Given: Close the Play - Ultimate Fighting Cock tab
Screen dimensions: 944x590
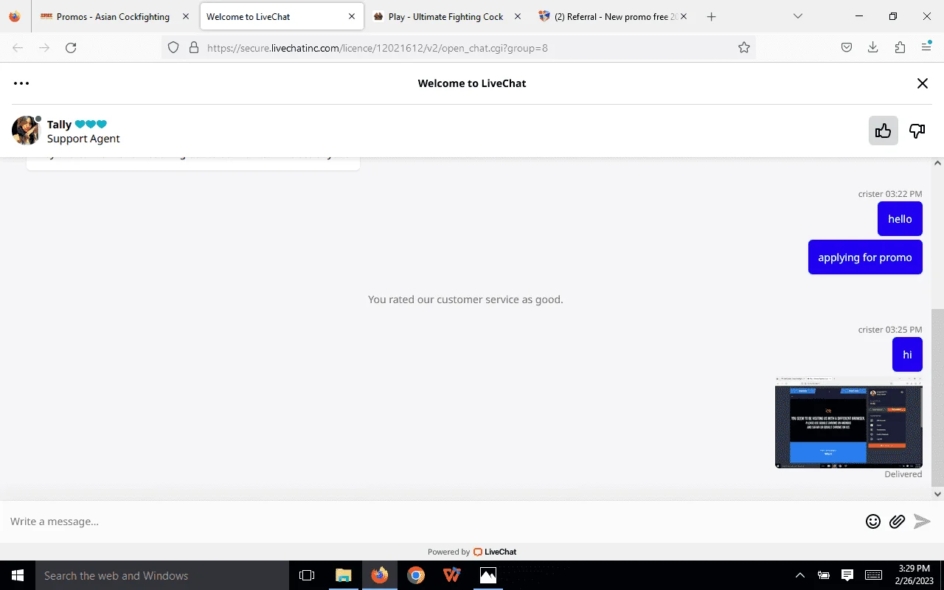Looking at the screenshot, I should click(517, 16).
